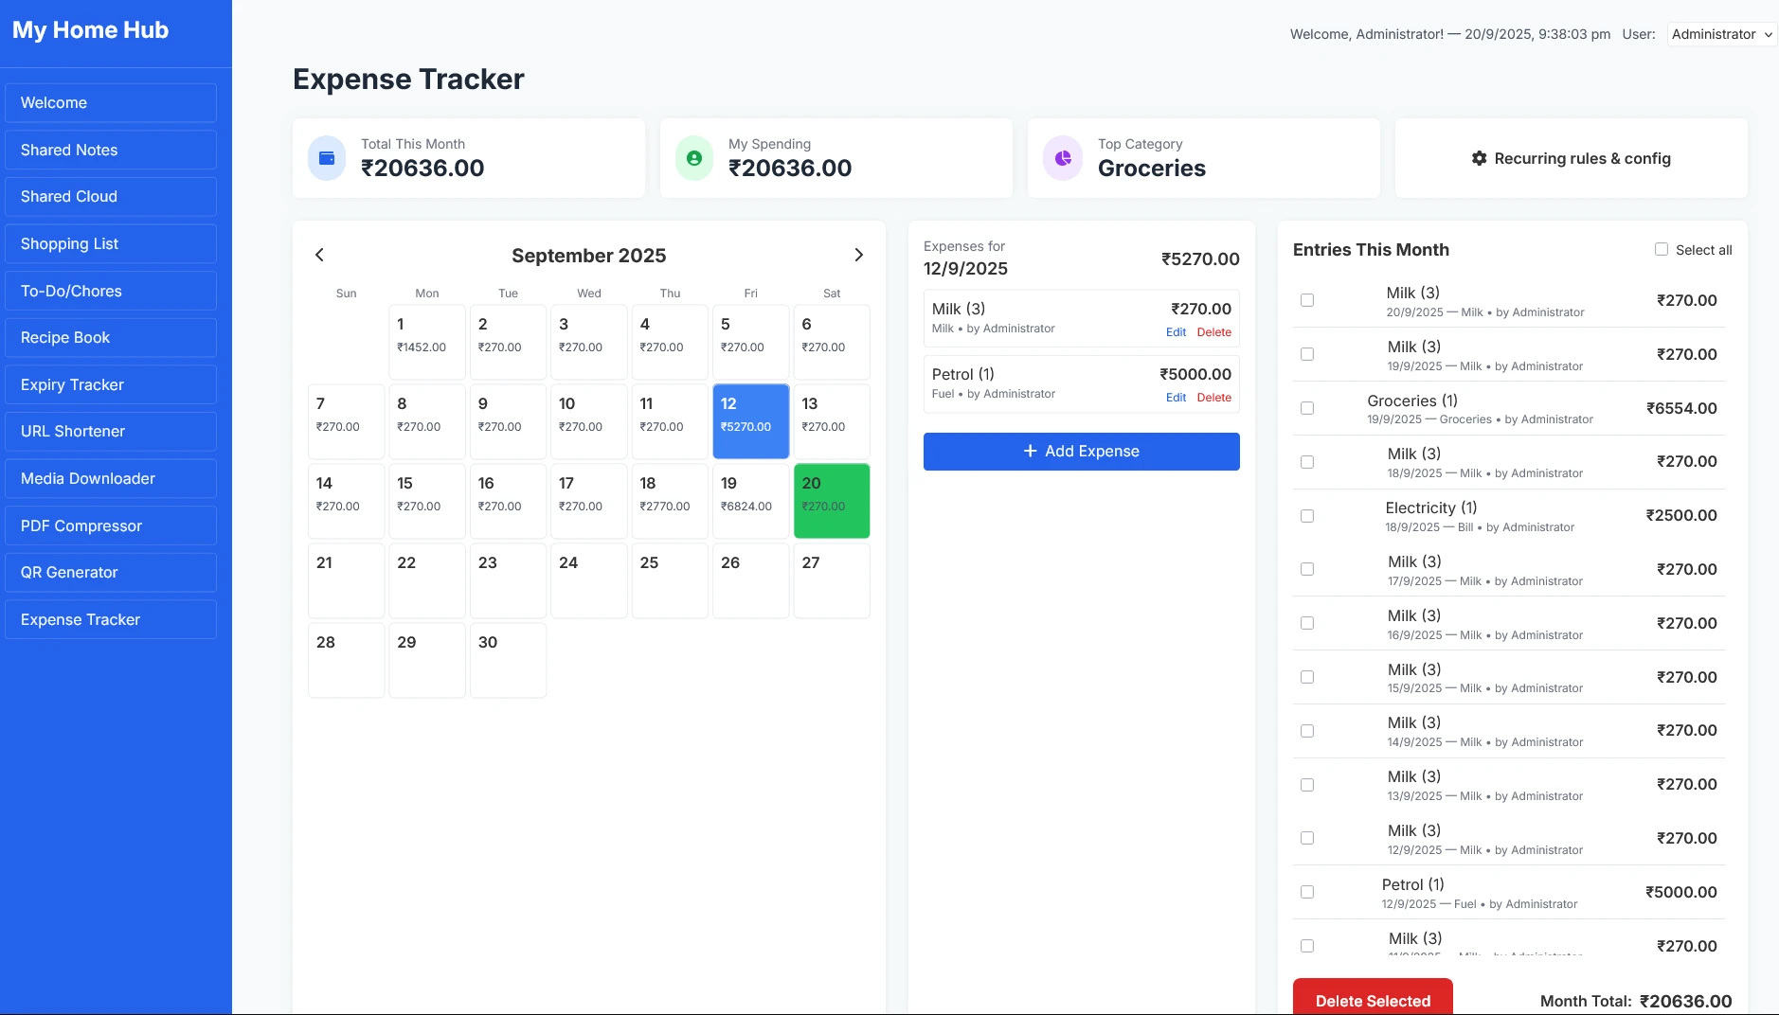Click the green user icon for My Spending
Image resolution: width=1779 pixels, height=1015 pixels.
pyautogui.click(x=694, y=158)
